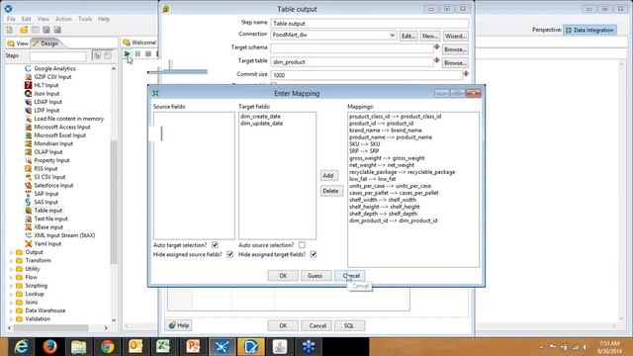Viewport: 633px width, 356px height.
Task: Switch to the Design tab
Action: point(45,44)
